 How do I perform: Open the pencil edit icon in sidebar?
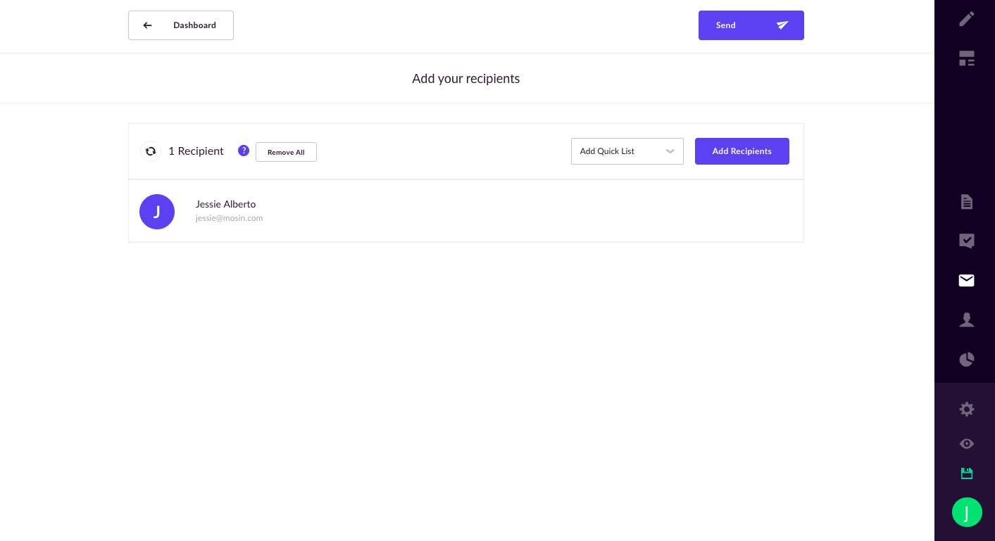pos(967,19)
